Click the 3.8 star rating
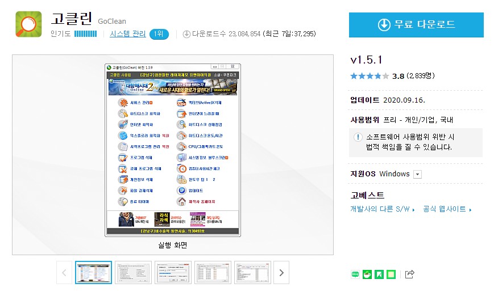The image size is (494, 296). [393, 76]
